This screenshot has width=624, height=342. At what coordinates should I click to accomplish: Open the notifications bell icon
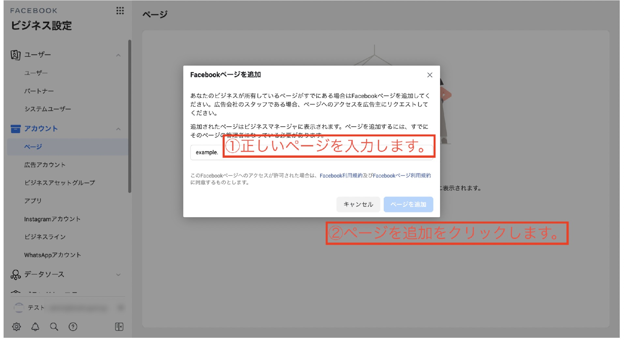click(35, 327)
